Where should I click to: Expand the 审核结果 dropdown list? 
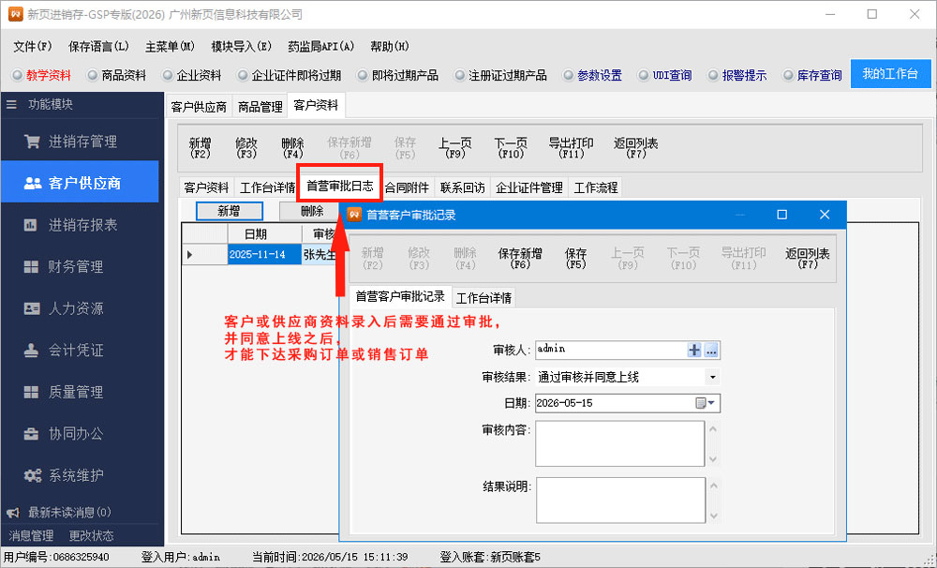click(x=712, y=378)
